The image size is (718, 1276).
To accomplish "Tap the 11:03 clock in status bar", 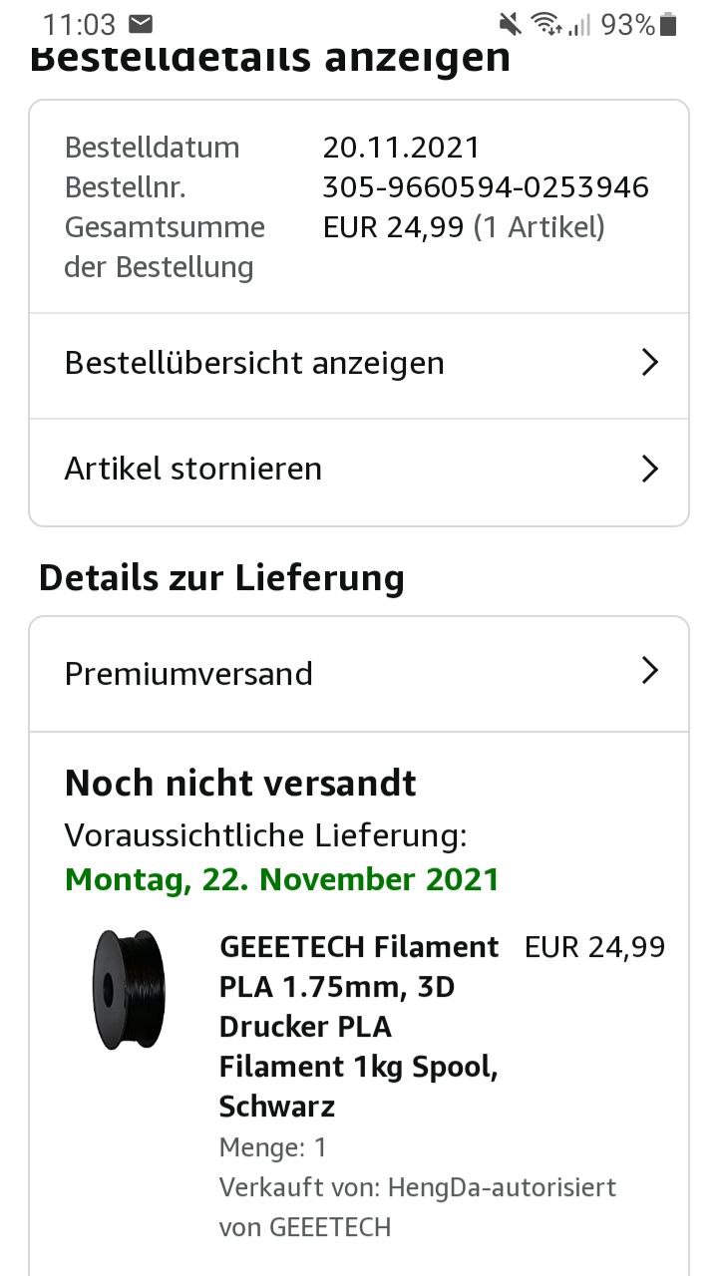I will pos(80,24).
